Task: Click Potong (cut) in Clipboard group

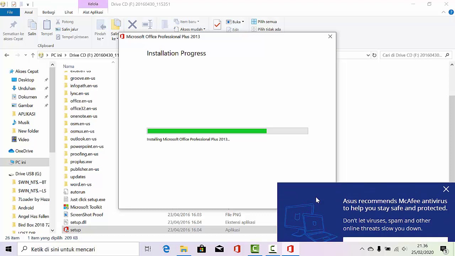Action: click(64, 22)
